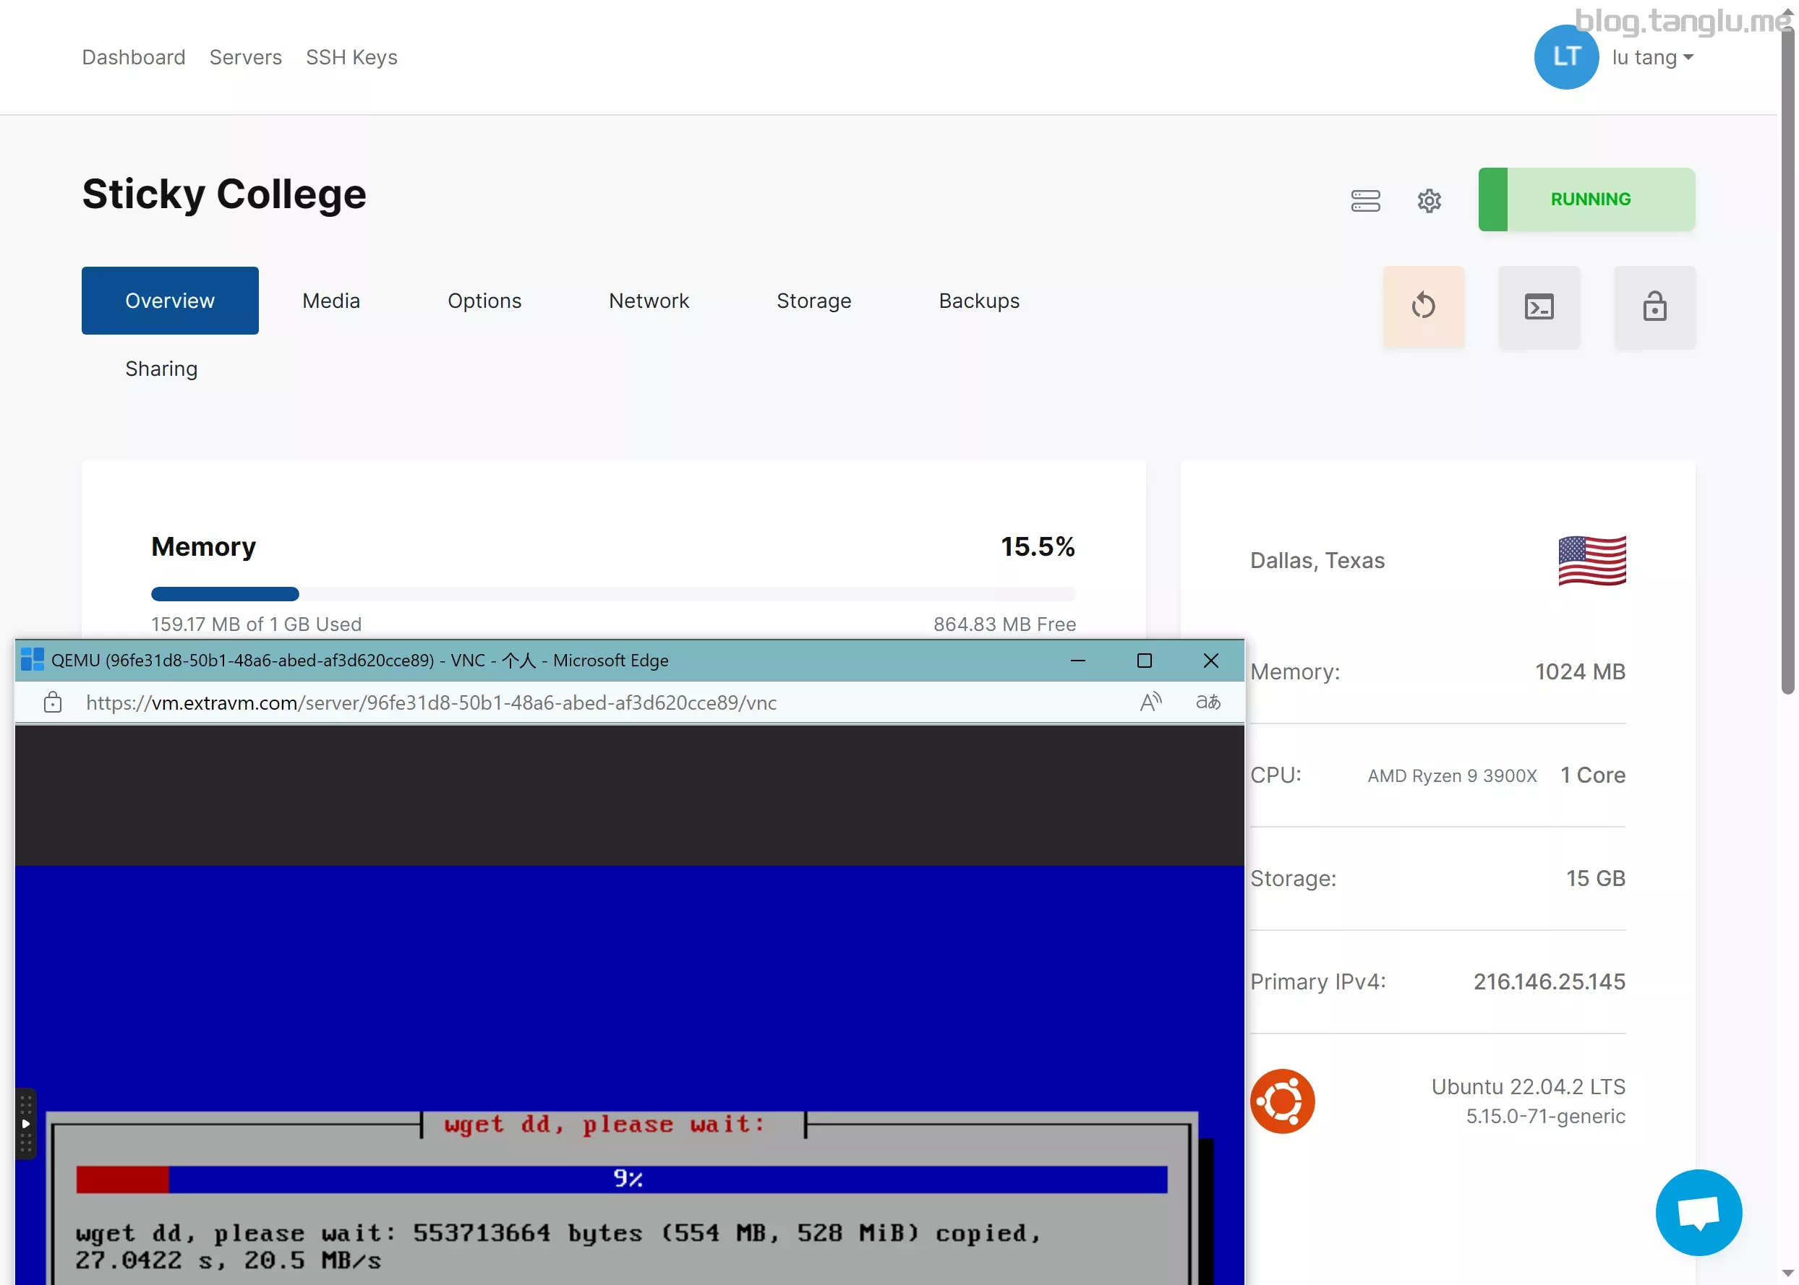Open the server settings gear
Viewport: 1799px width, 1285px height.
1428,200
